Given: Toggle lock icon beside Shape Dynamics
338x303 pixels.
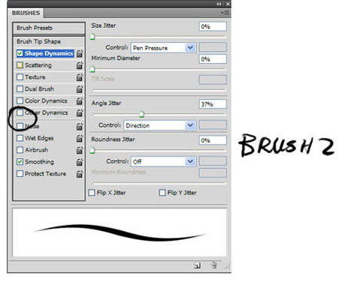Looking at the screenshot, I should click(x=80, y=53).
